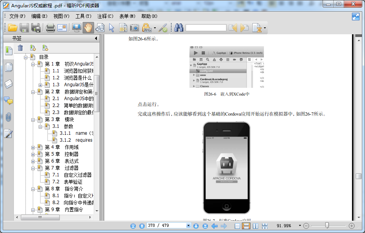Expand 第 5 章 控制器 node

(x=33, y=154)
